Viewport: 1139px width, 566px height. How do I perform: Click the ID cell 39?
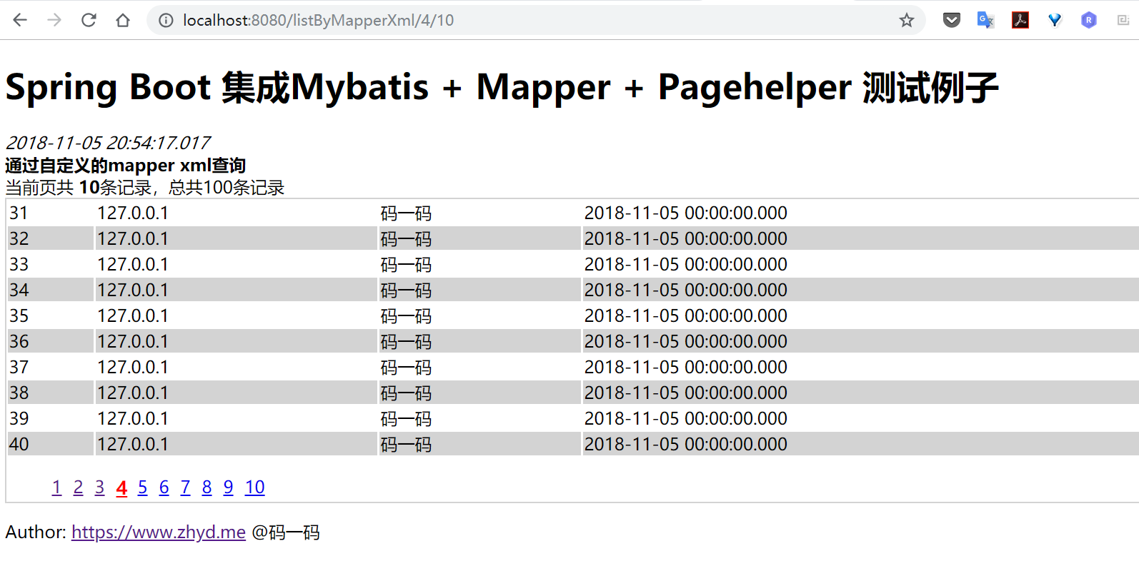[x=50, y=418]
